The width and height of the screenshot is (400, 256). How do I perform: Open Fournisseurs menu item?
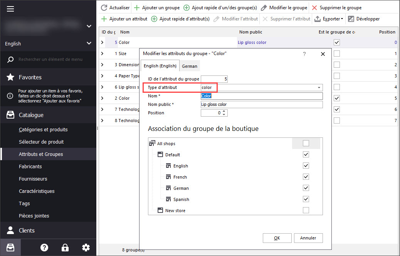pos(33,179)
